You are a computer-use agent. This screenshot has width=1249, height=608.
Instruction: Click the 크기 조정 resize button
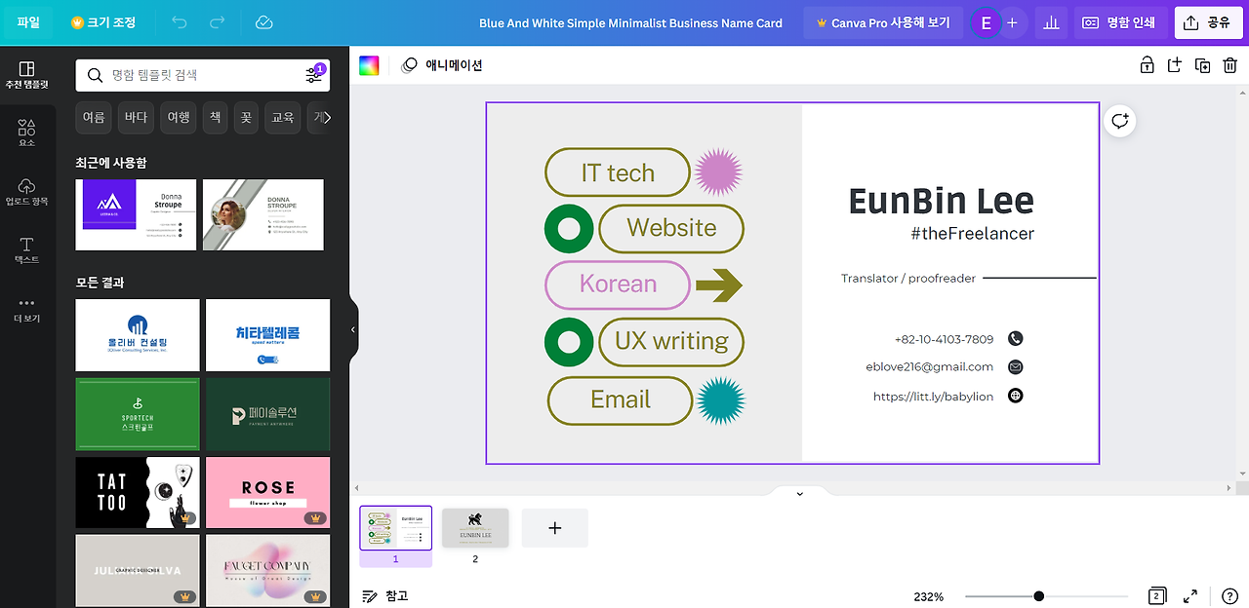tap(103, 22)
